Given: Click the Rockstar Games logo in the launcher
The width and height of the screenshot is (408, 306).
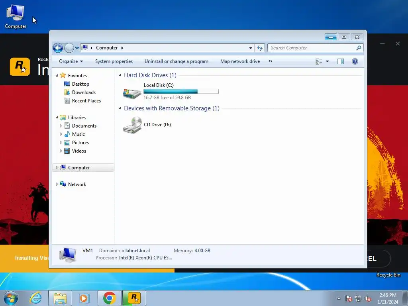Looking at the screenshot, I should point(20,67).
